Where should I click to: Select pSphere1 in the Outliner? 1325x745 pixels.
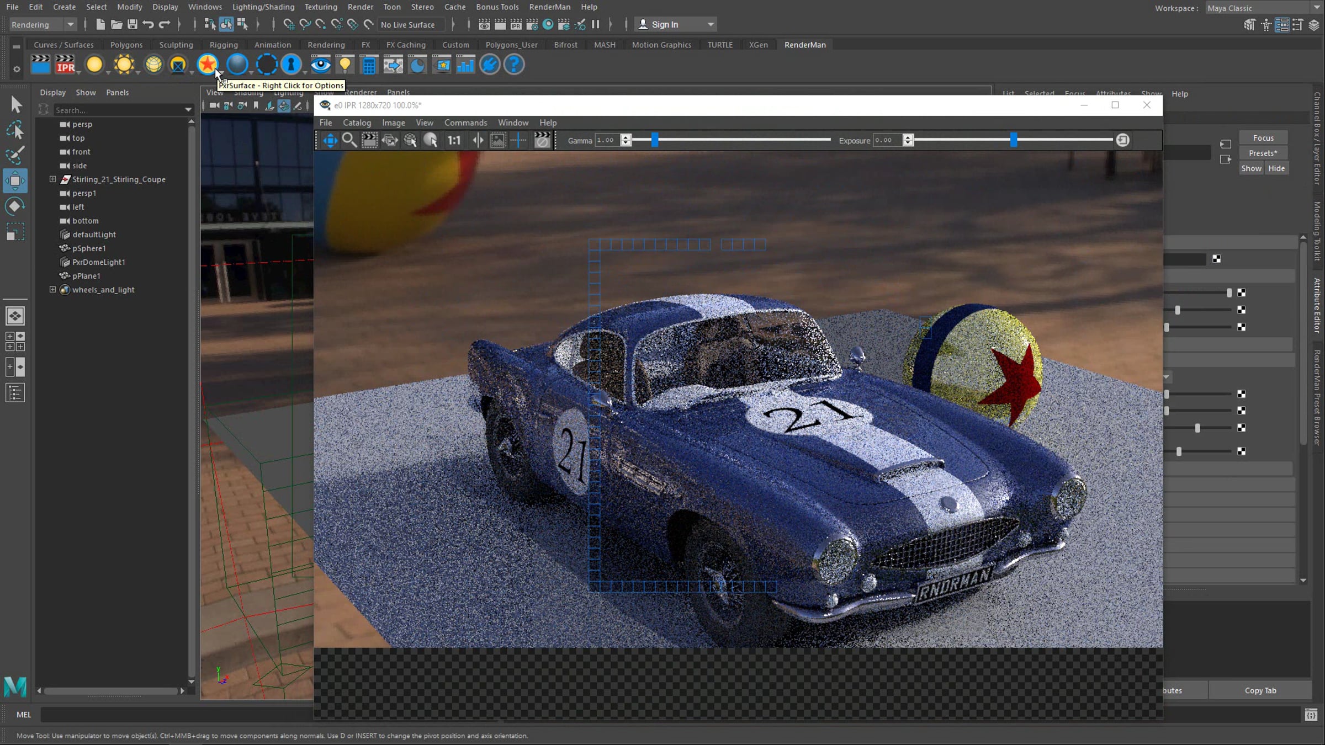89,248
